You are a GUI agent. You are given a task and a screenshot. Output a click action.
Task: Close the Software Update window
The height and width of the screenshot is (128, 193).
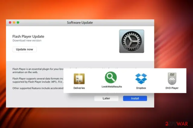(10, 22)
